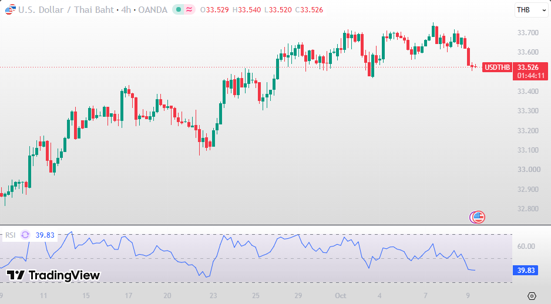Open chart settings gear icon
This screenshot has height=304, width=551.
(532, 296)
